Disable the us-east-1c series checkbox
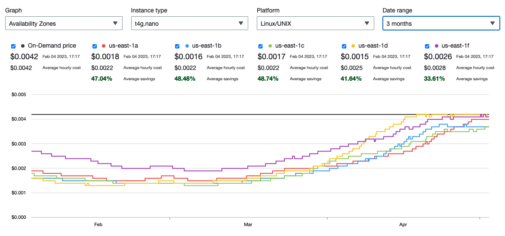Viewport: 505px width, 236px height. 261,46
